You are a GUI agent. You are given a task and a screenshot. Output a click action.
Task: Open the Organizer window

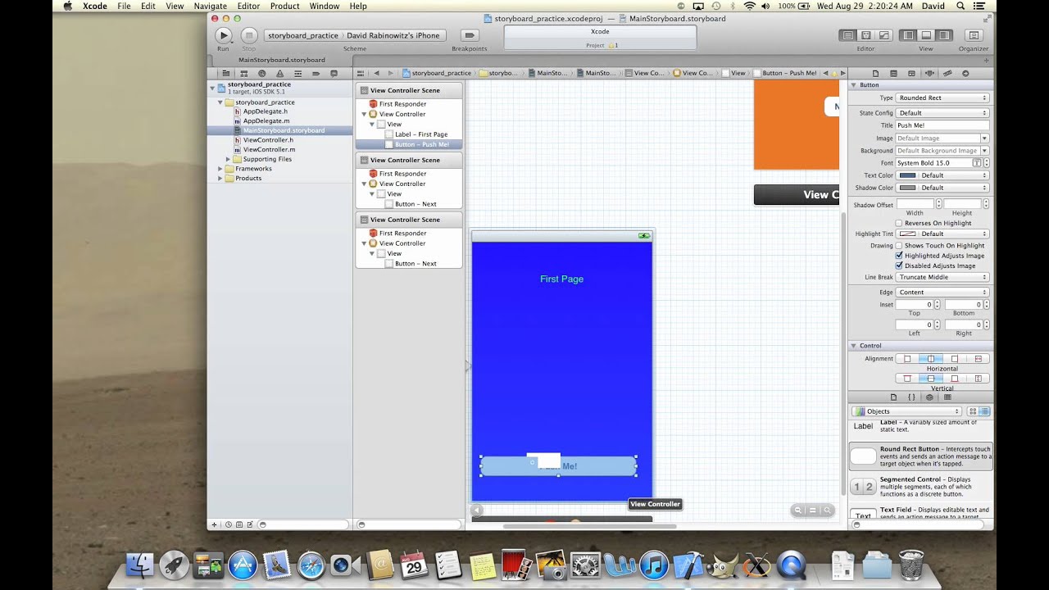(x=974, y=35)
